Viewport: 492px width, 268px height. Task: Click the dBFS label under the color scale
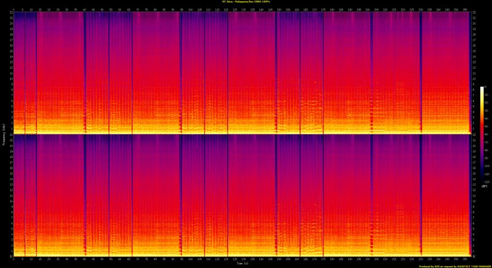(483, 187)
